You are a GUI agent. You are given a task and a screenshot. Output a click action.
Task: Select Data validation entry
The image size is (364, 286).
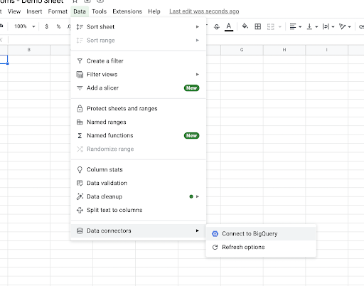139,183
